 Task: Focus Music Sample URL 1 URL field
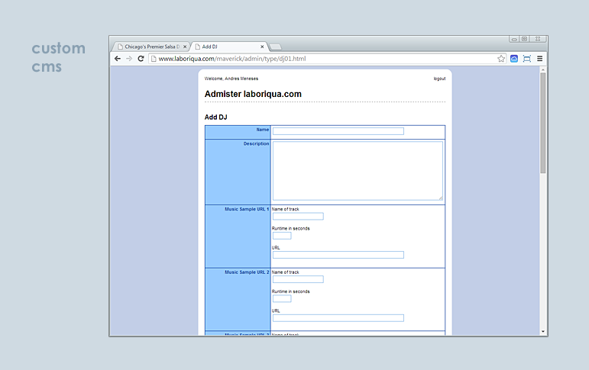338,255
